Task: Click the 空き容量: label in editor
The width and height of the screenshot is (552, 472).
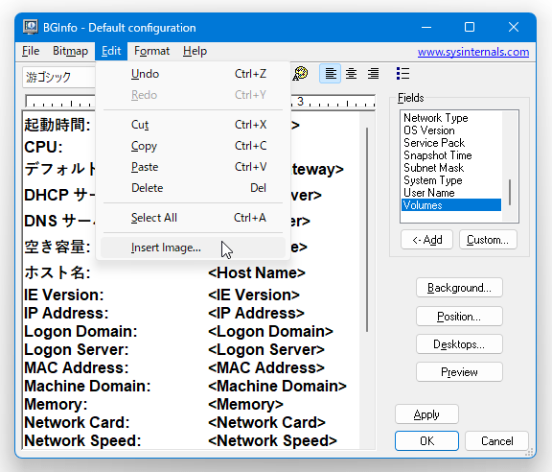Action: tap(57, 247)
